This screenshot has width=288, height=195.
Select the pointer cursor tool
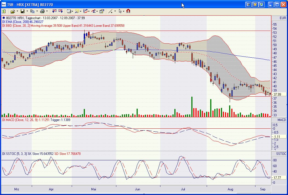120,11
